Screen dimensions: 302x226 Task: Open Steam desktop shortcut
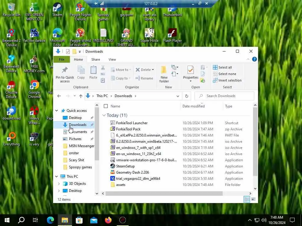57,10
